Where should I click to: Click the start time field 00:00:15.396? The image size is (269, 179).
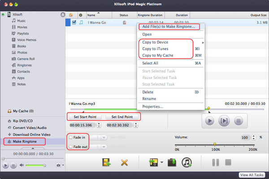(83, 125)
